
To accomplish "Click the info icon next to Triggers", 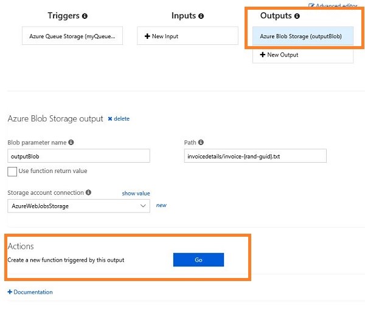I will [x=85, y=16].
